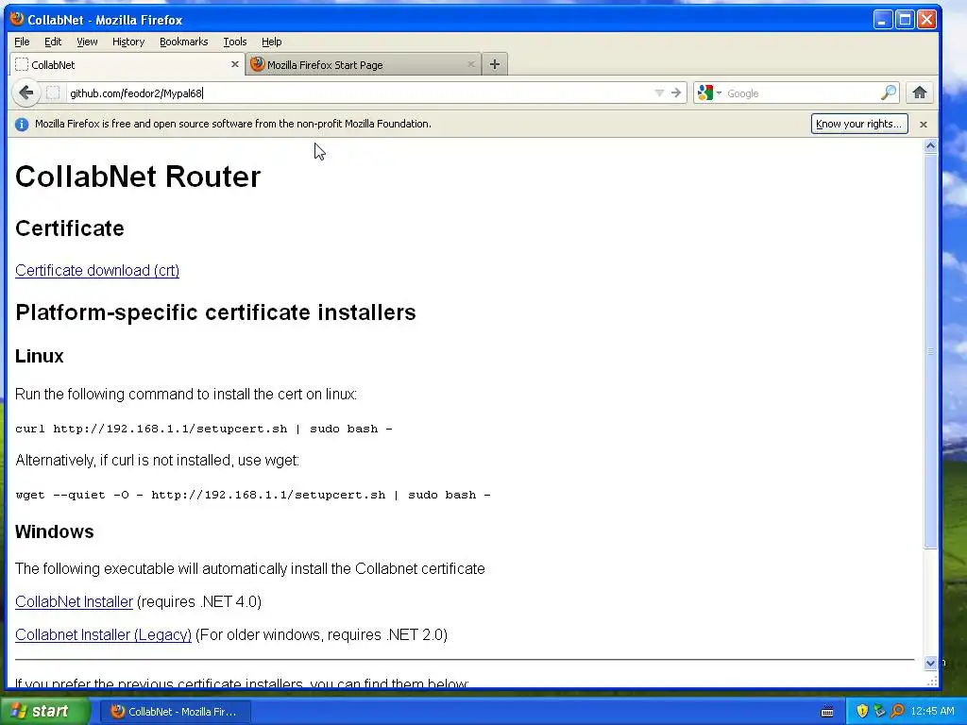The height and width of the screenshot is (725, 967).
Task: Close the Firefox window
Action: click(x=926, y=20)
